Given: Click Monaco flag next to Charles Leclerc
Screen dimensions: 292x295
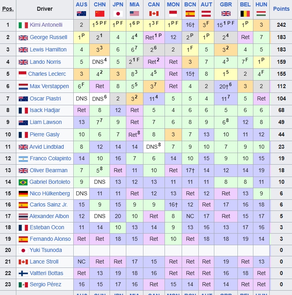Looking at the screenshot, I should point(23,74).
